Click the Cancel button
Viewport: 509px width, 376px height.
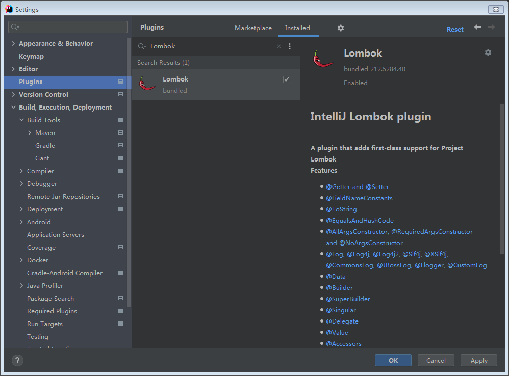click(x=436, y=360)
